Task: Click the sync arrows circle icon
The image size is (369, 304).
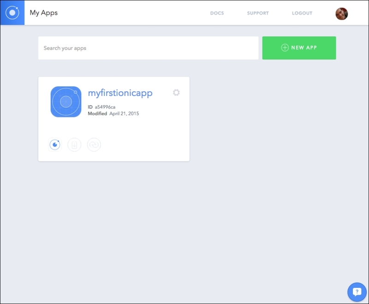Action: 94,145
